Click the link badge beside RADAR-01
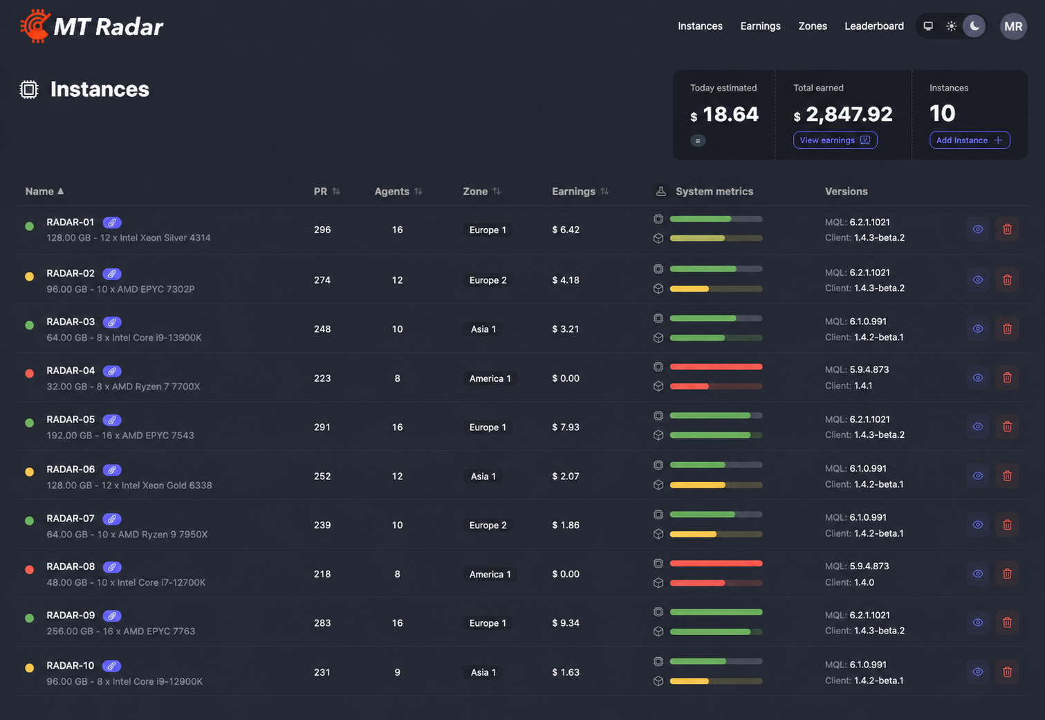The height and width of the screenshot is (720, 1045). (x=112, y=223)
